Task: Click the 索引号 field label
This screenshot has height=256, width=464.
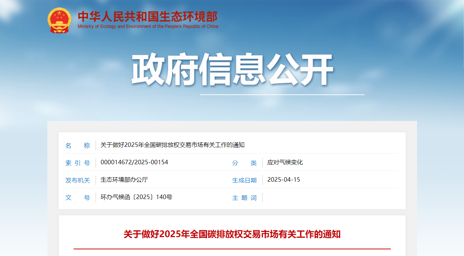Action: pos(78,163)
